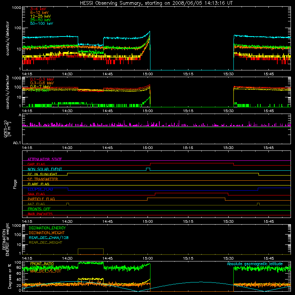Select the BAD_PACKETS flag label
The height and width of the screenshot is (295, 295).
click(x=40, y=214)
